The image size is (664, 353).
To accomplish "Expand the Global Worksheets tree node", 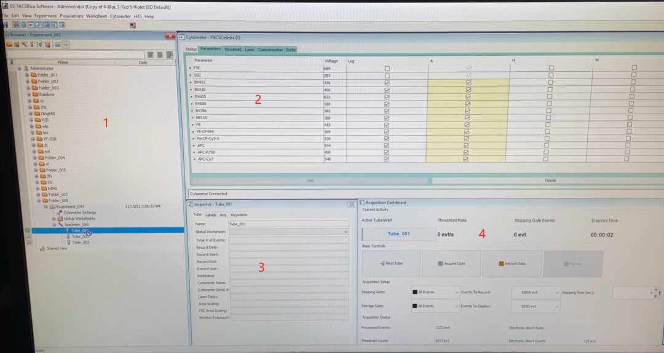I will 53,219.
